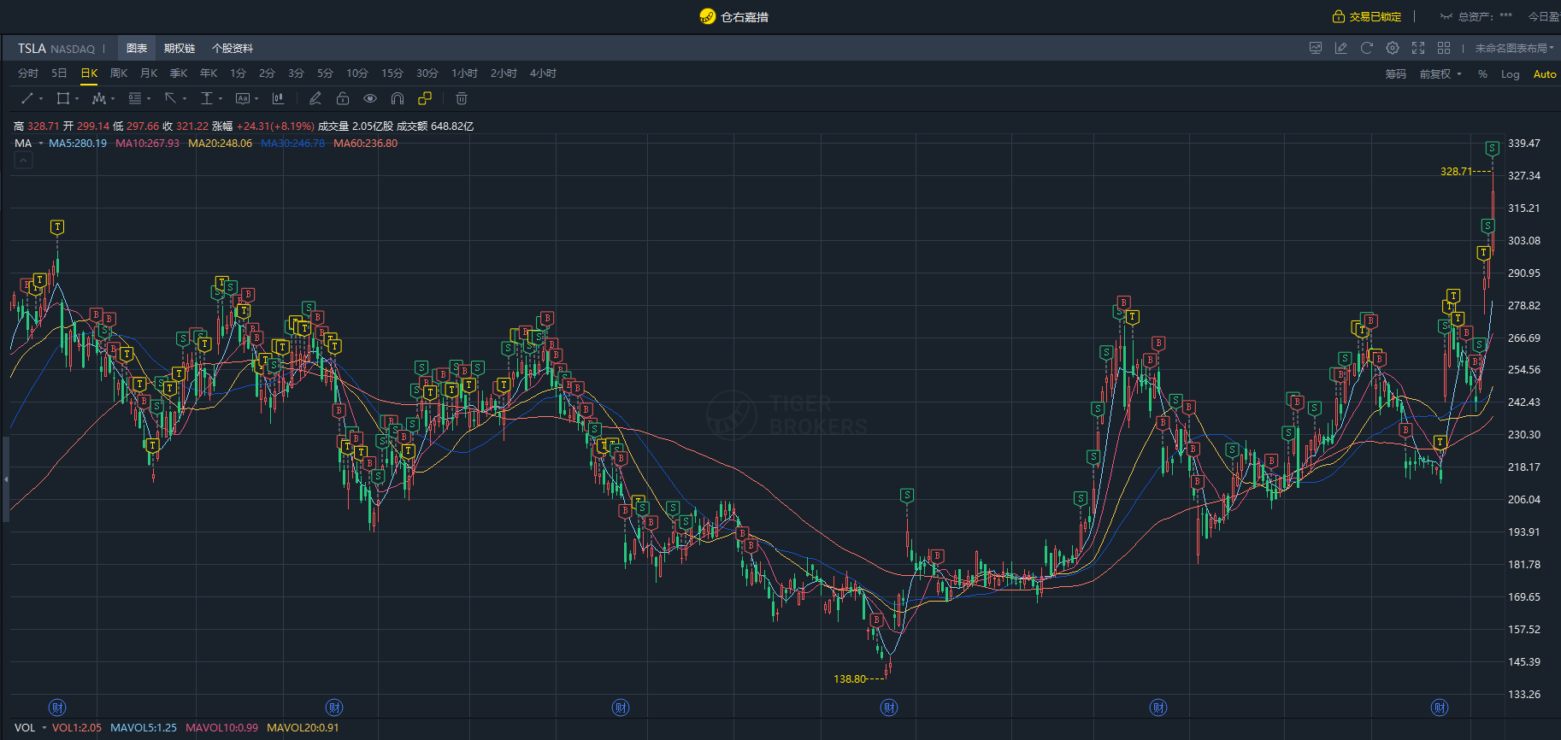Screen dimensions: 1561x740
Task: Select the 15分 timeframe
Action: click(392, 73)
